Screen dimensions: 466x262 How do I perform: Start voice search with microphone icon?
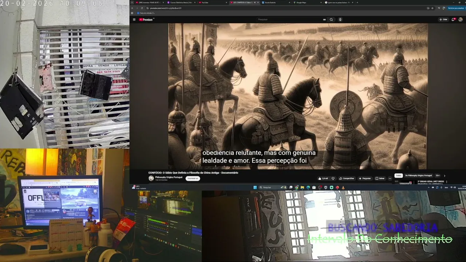340,20
